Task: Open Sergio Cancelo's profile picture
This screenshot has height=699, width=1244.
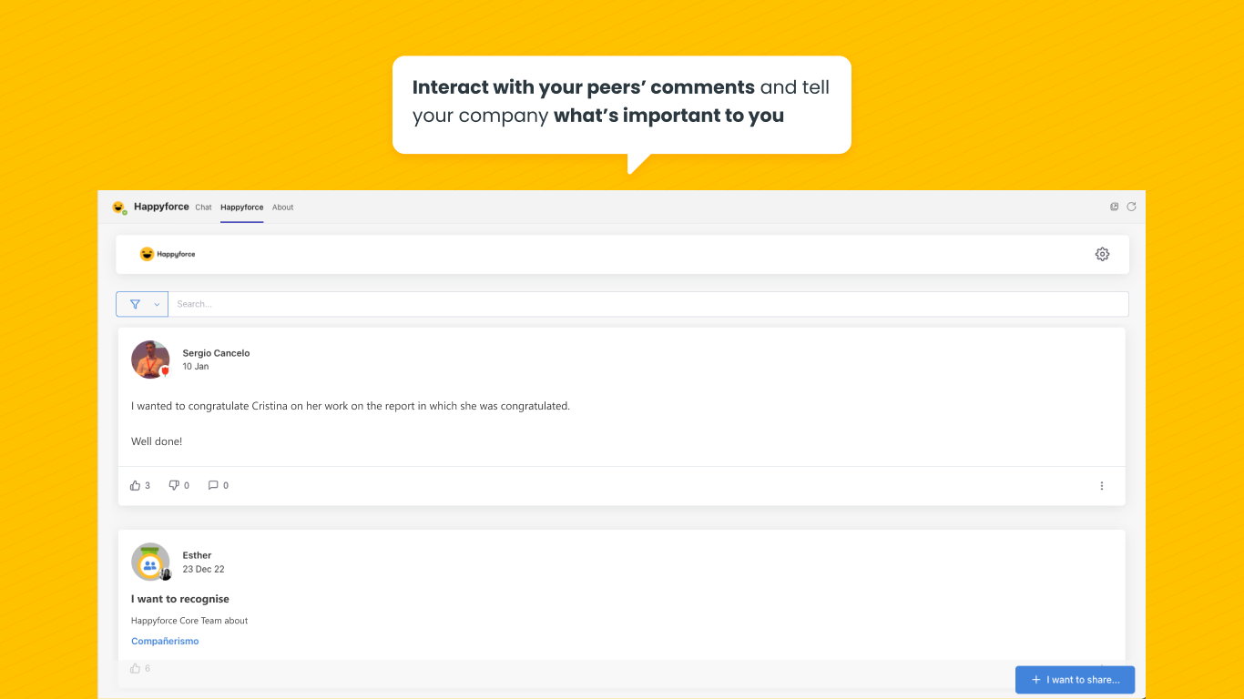Action: pyautogui.click(x=150, y=360)
